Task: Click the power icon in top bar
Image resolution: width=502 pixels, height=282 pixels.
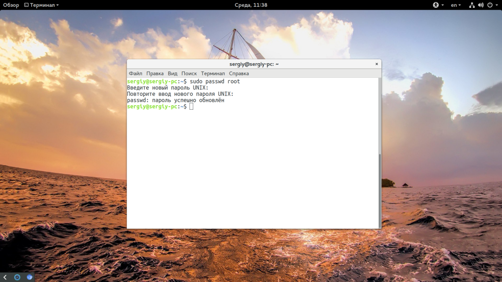Action: [489, 5]
